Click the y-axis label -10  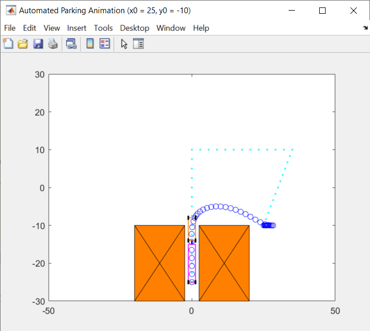coord(39,226)
